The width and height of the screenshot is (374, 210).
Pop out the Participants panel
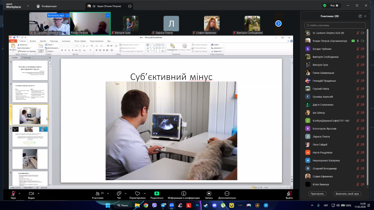360,16
